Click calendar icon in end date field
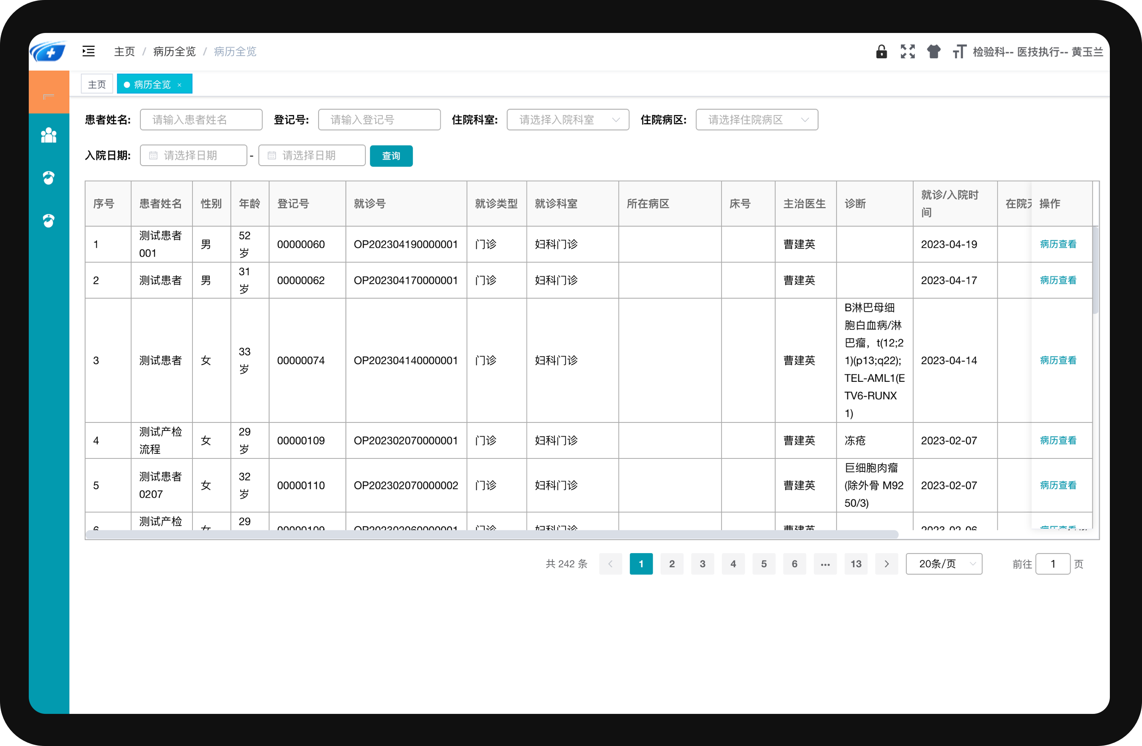 pyautogui.click(x=272, y=156)
